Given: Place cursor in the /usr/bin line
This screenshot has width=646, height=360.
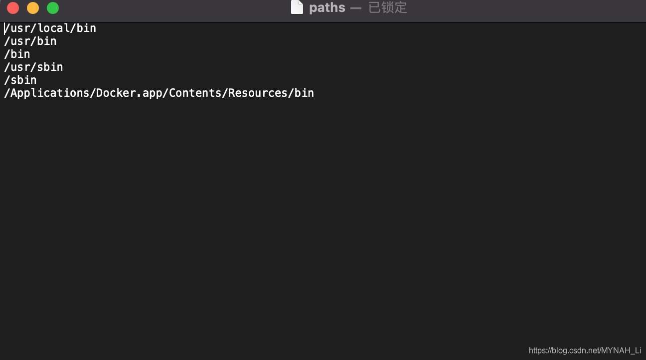Looking at the screenshot, I should tap(30, 41).
